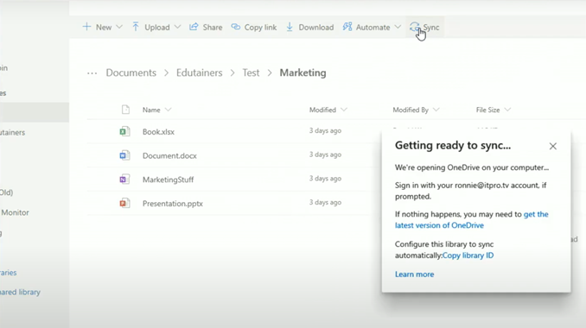This screenshot has width=586, height=328.
Task: Click the Marketing breadcrumb label
Action: click(x=303, y=73)
